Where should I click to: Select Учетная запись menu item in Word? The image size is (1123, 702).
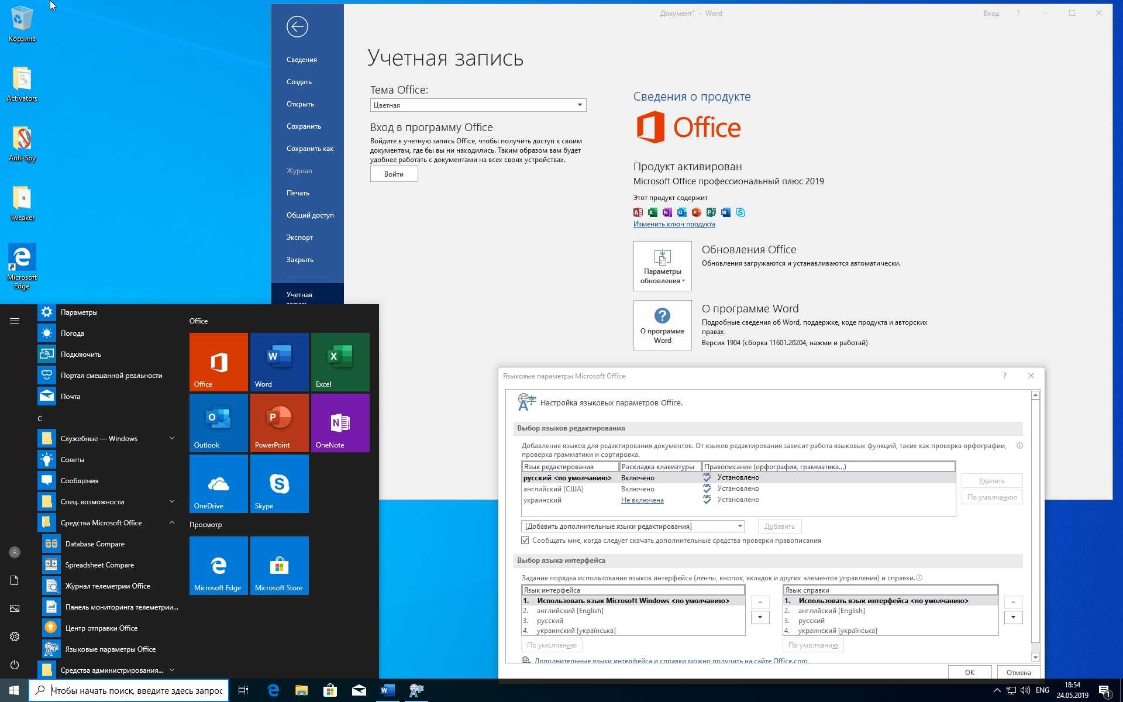[x=300, y=297]
